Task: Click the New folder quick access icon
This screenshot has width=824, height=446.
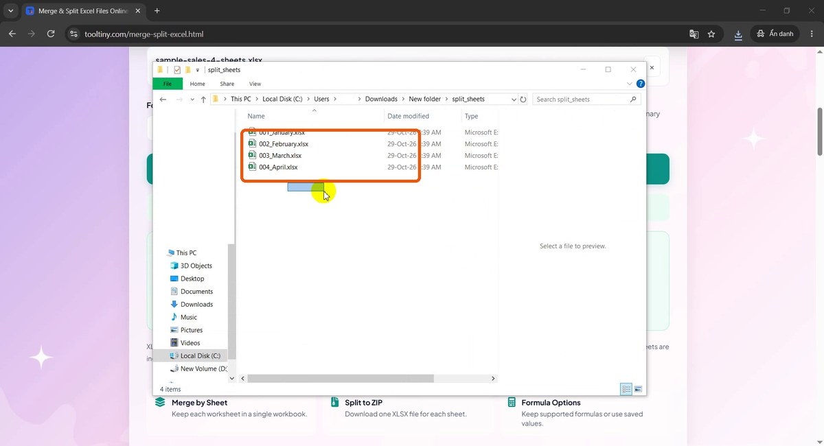Action: (x=187, y=70)
